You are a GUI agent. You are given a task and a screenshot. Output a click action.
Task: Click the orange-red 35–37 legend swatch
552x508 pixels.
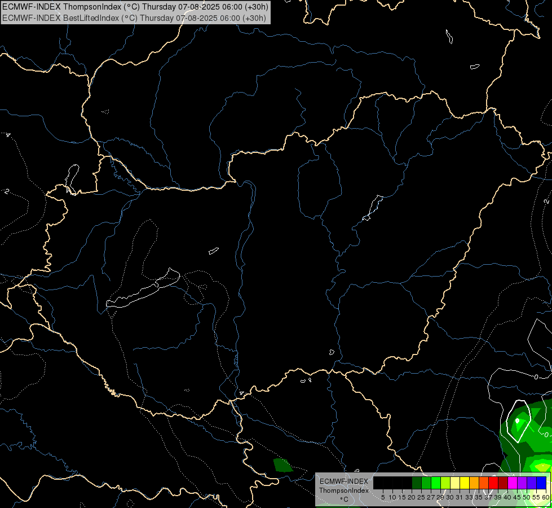(x=484, y=483)
